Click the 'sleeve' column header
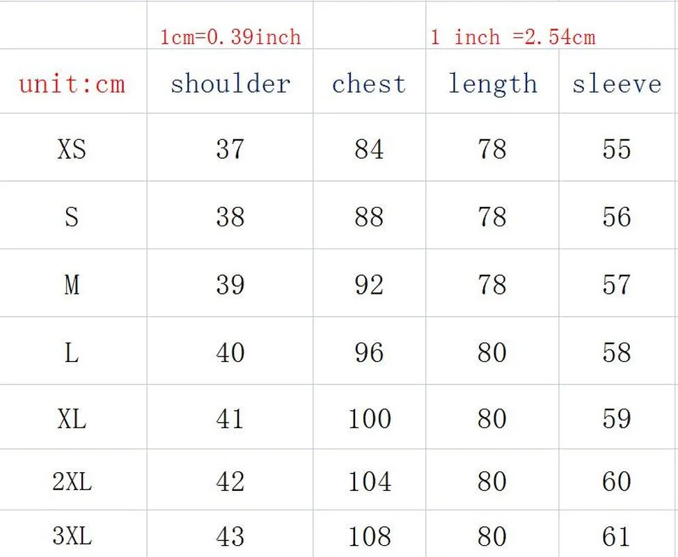678x557 pixels. [x=617, y=84]
